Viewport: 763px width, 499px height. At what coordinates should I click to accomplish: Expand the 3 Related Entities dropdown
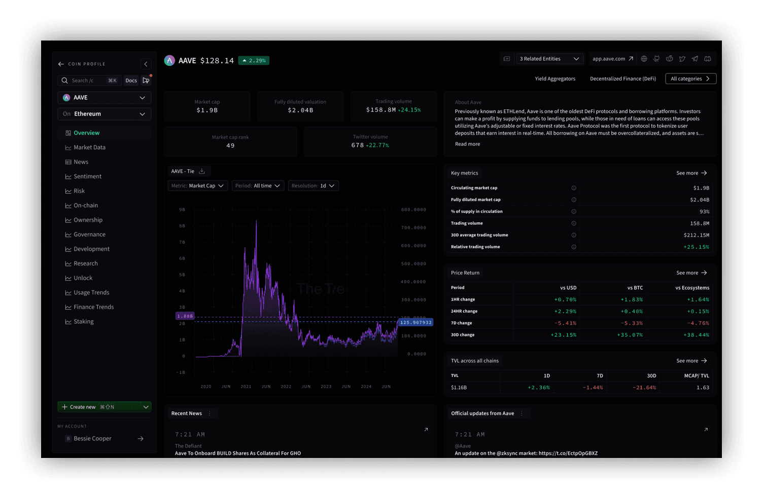coord(549,59)
